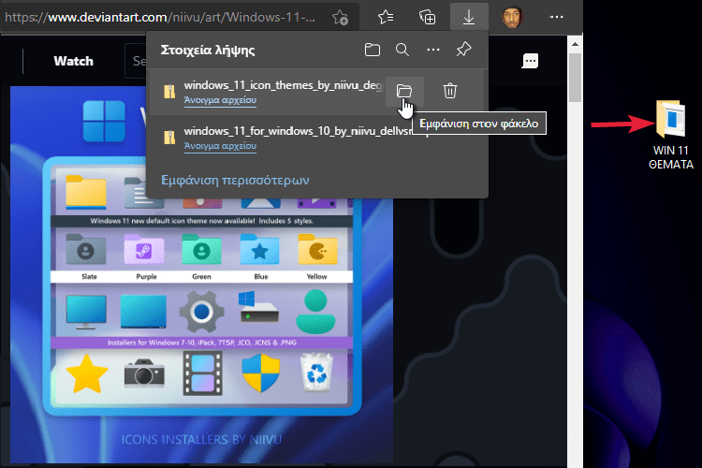
Task: Open the Favorites star list icon
Action: tap(386, 17)
